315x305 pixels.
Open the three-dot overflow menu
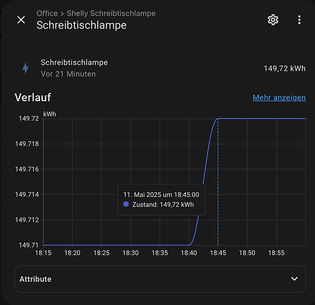299,20
